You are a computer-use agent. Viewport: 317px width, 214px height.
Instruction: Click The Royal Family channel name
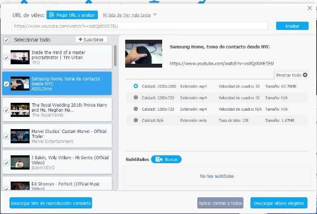pos(48,115)
